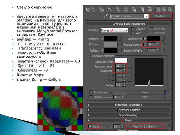This screenshot has width=180, height=135.
Task: Adjust the Glossiness spinner arrows
Action: coord(124,70)
